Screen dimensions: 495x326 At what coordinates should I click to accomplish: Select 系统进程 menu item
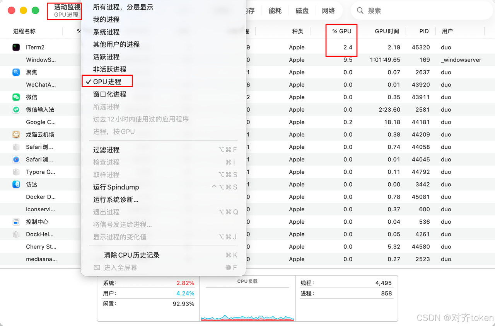(x=106, y=32)
